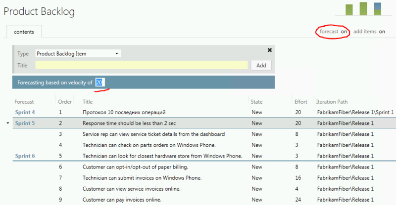Sort by the Order column header

point(65,102)
